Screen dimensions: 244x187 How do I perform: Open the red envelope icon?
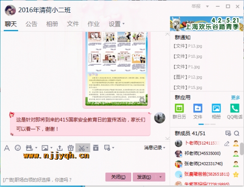pyautogui.click(x=95, y=148)
